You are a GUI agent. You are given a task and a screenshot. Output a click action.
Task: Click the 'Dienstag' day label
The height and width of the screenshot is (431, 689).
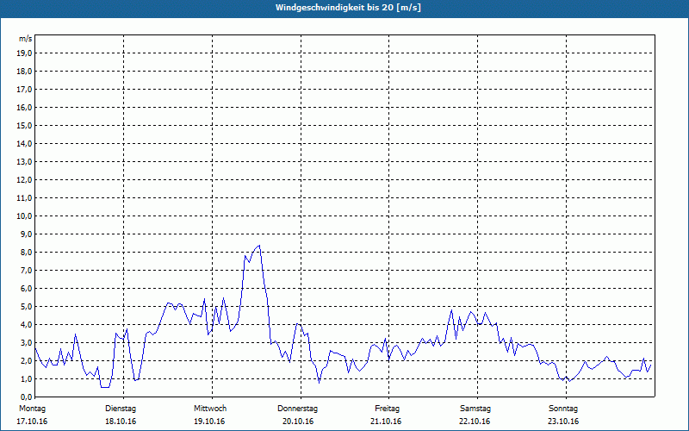tap(121, 409)
